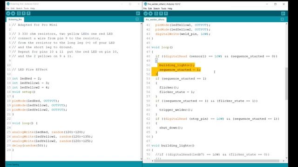
Task: Click Verify icon in fire_welder_others window
Action: coord(146,13)
